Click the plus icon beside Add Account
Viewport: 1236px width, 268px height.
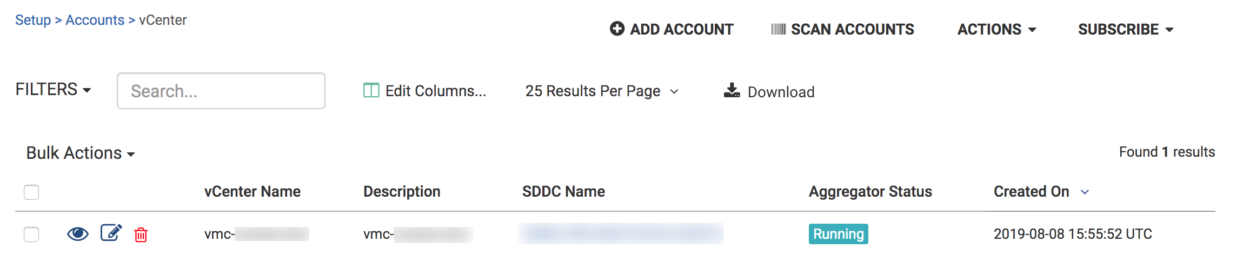pyautogui.click(x=617, y=29)
